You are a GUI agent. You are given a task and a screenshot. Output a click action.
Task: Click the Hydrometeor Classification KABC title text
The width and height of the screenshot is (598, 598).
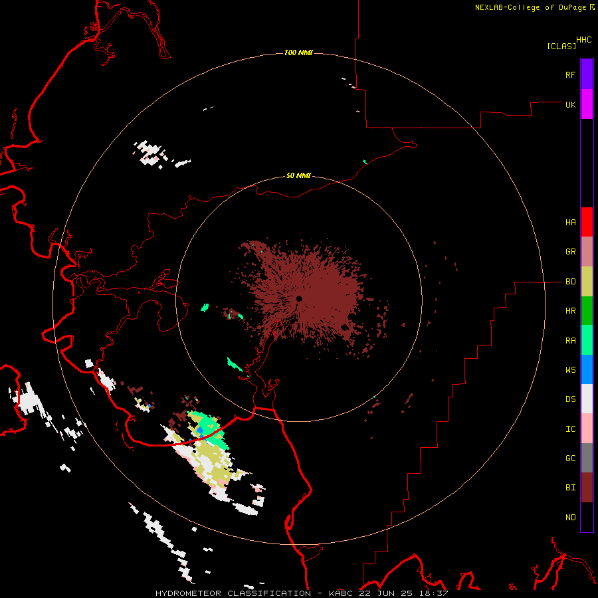click(x=302, y=593)
